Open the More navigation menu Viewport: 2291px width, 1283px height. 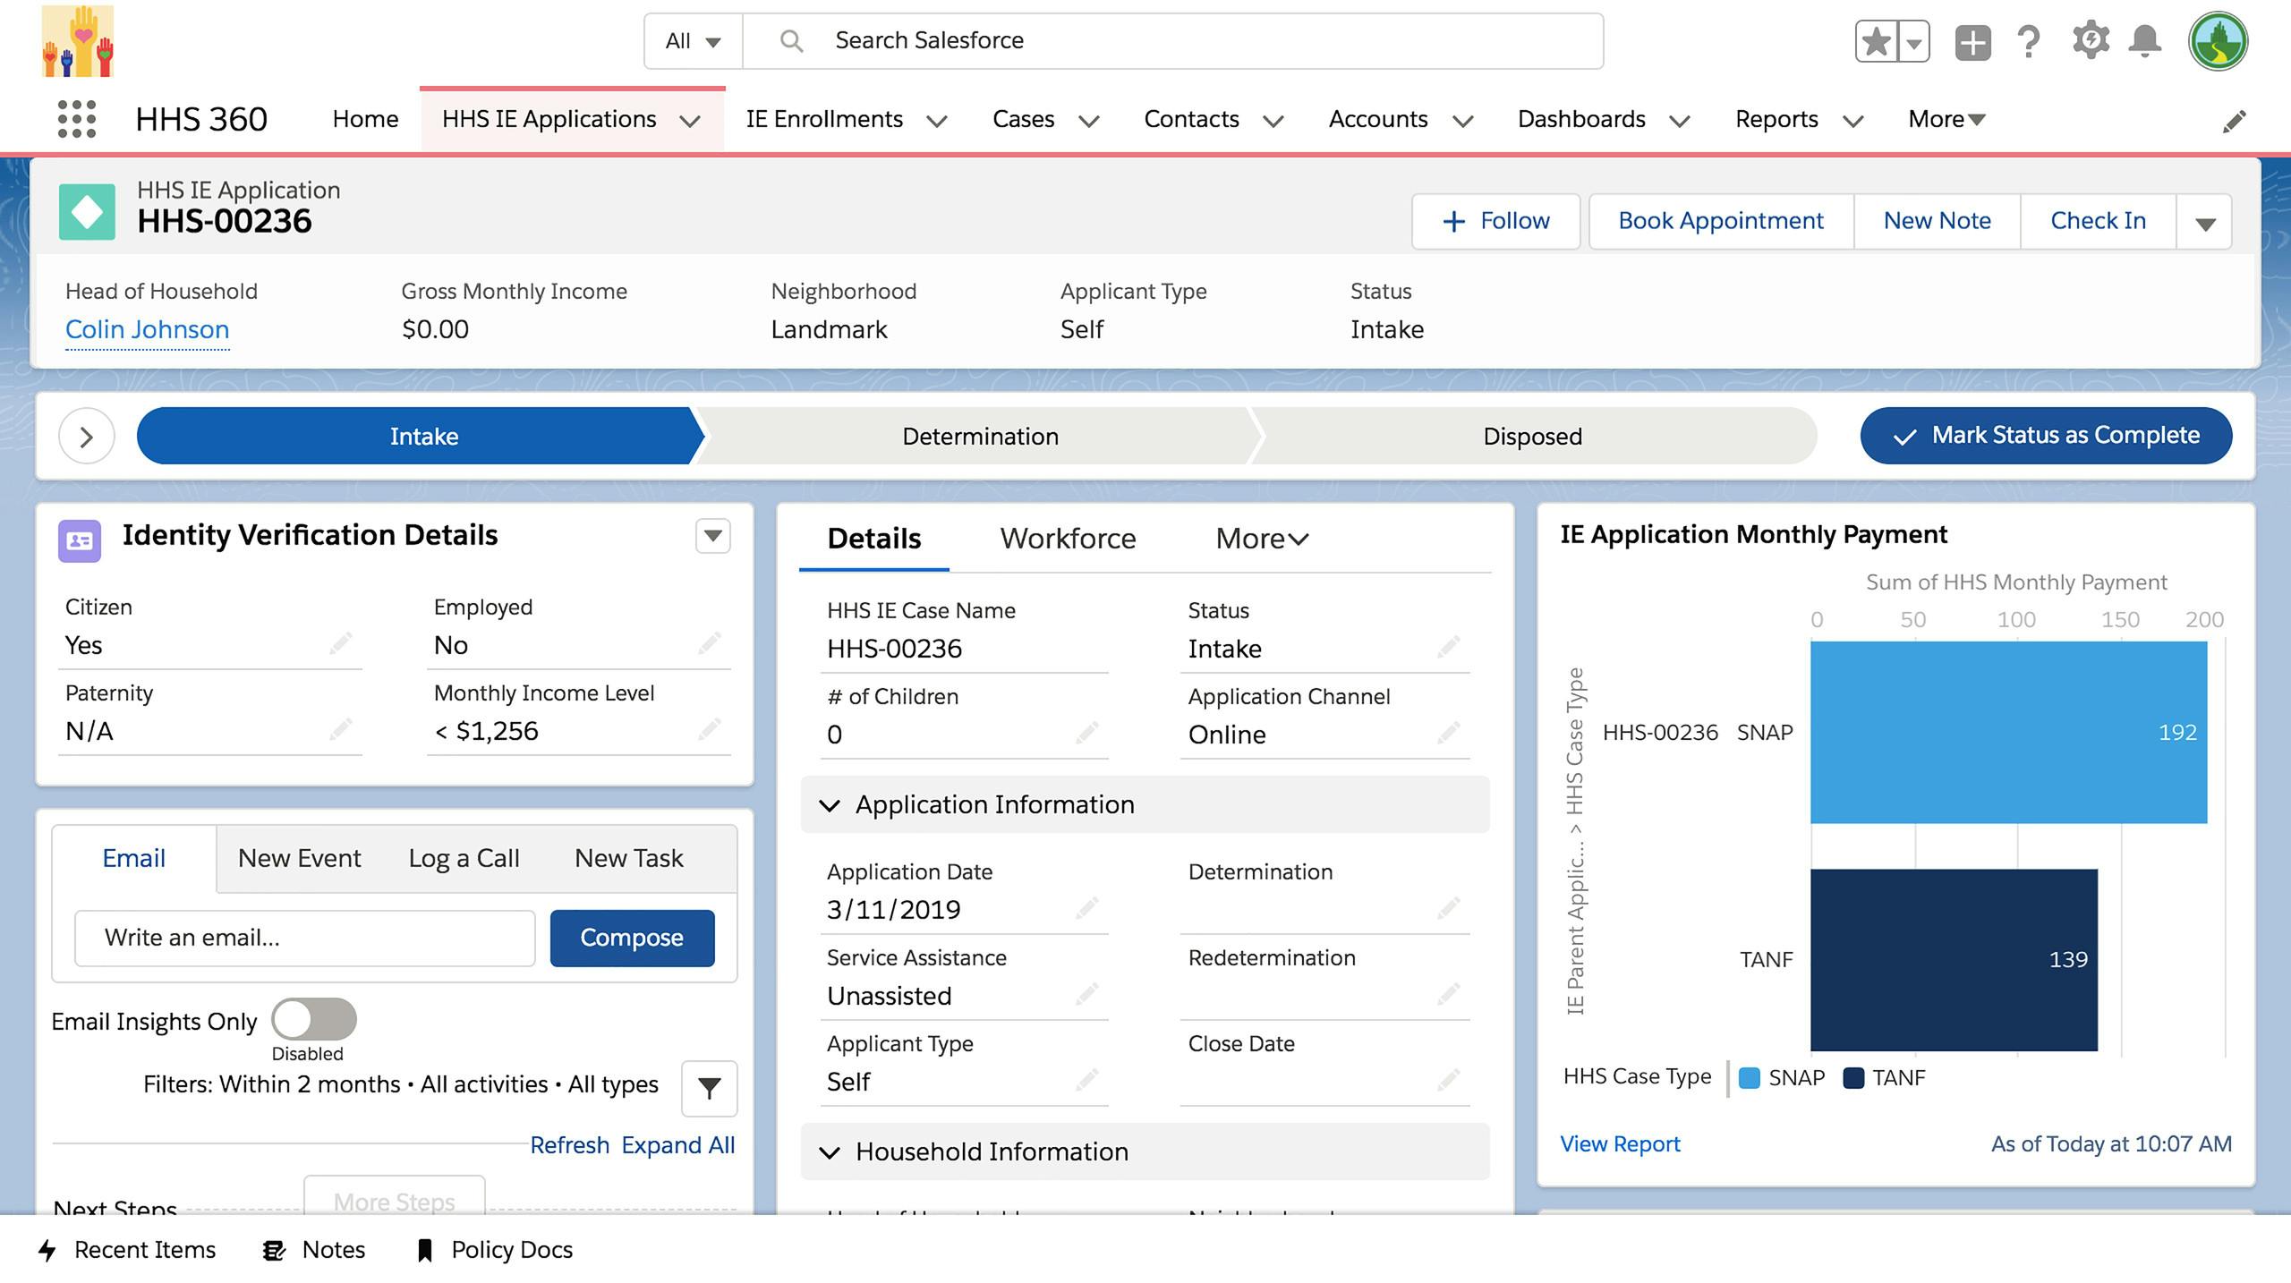coord(1946,119)
